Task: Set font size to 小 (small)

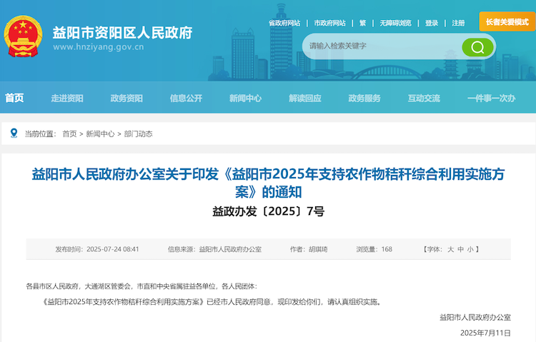Action: [x=470, y=249]
